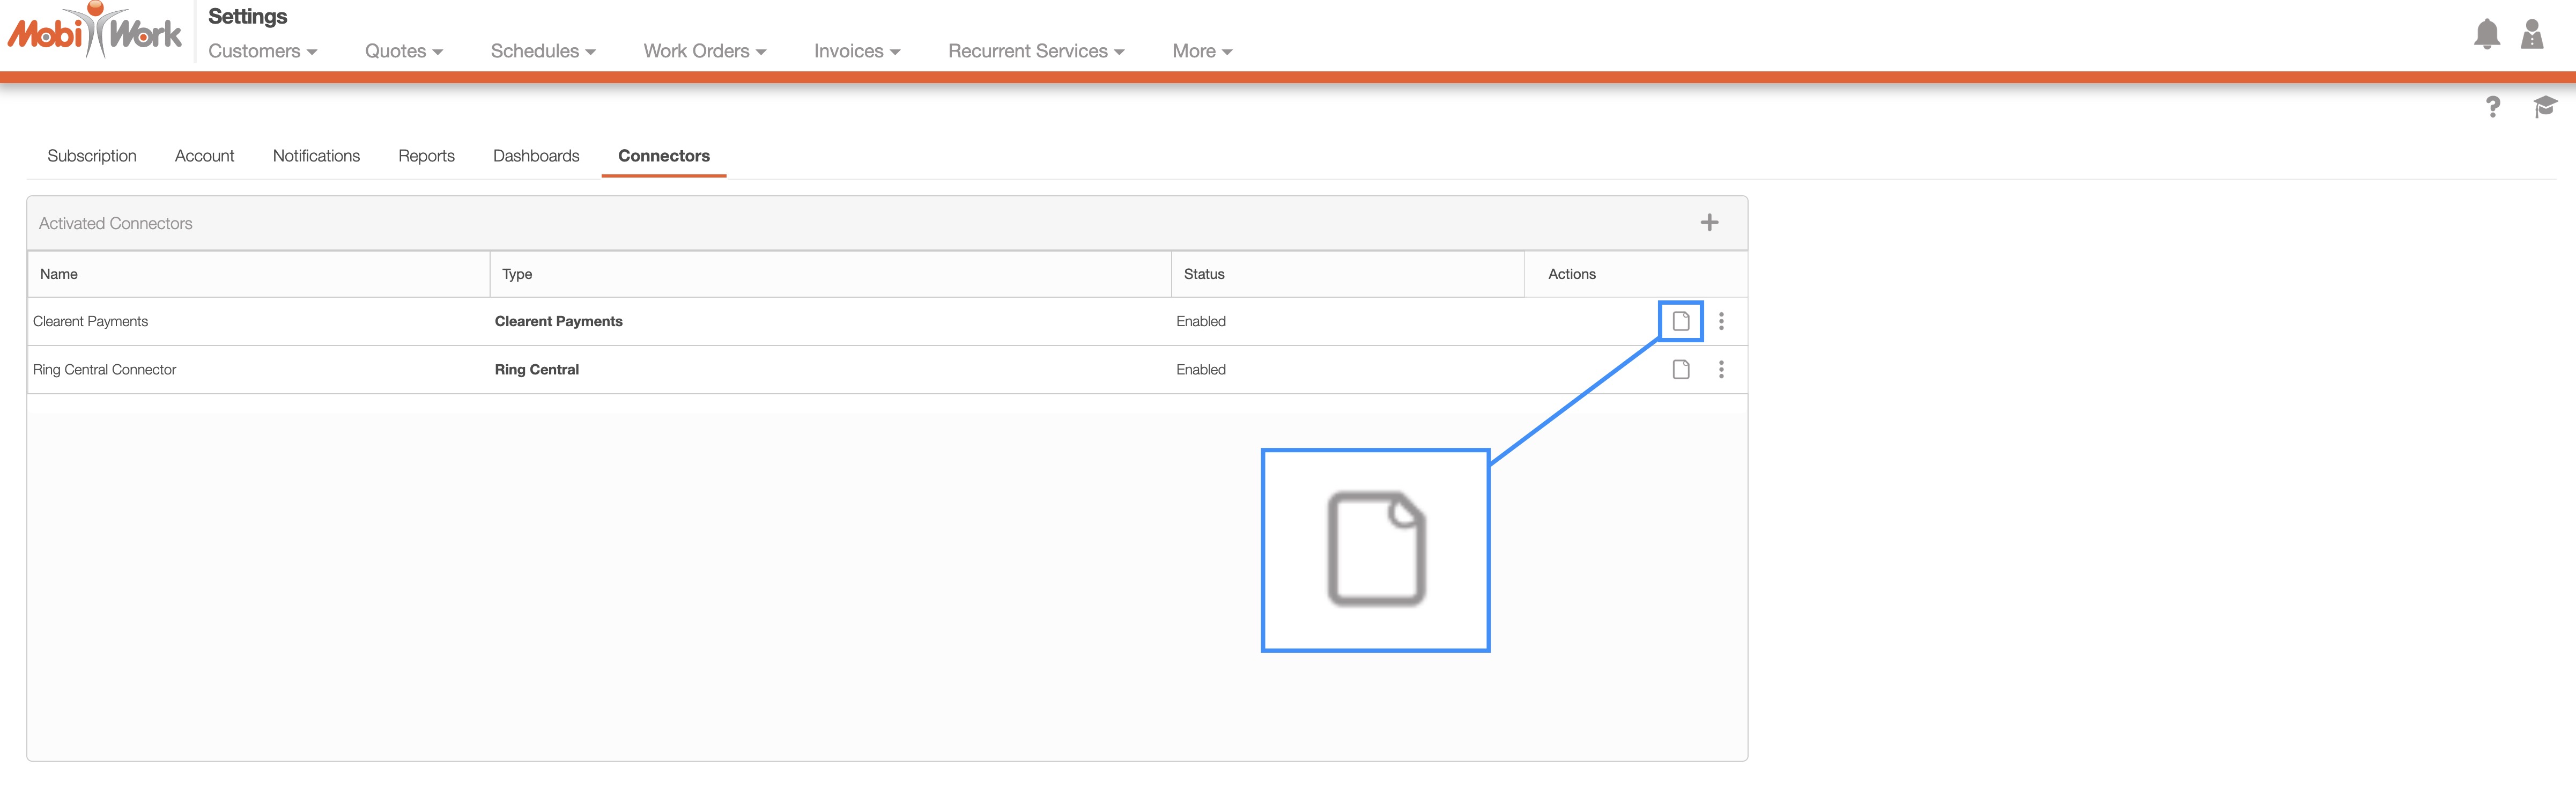Viewport: 2576px width, 795px height.
Task: Expand the Work Orders dropdown
Action: 704,51
